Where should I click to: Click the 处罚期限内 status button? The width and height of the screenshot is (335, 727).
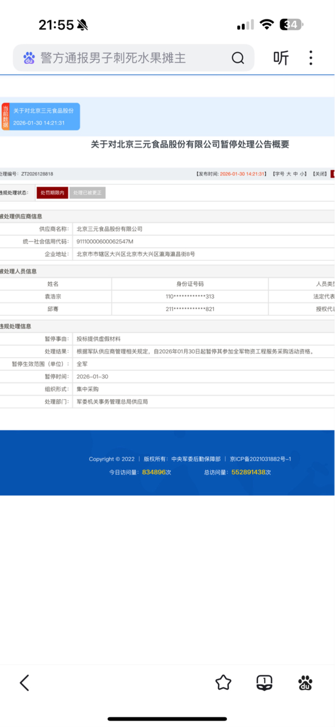[x=52, y=193]
